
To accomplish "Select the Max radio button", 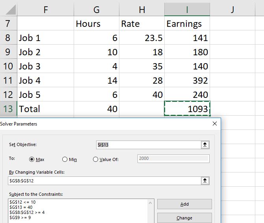I will pos(32,159).
